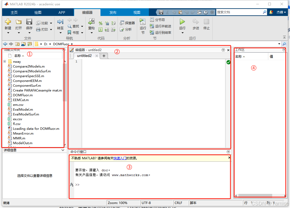Click the up-one-level folder icon
The image size is (290, 208).
click(x=17, y=44)
